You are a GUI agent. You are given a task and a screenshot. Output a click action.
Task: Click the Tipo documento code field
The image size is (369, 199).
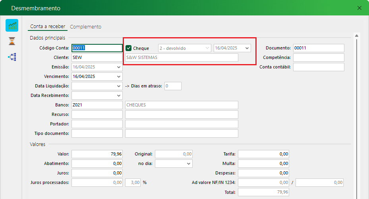(x=97, y=133)
